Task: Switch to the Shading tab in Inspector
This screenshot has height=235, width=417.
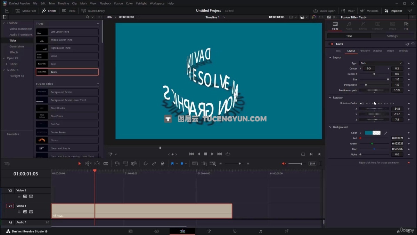Action: 377,51
